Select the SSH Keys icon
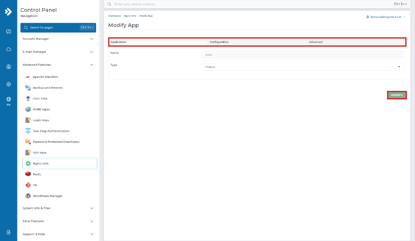Viewport: 415px width, 241px height. point(28,153)
